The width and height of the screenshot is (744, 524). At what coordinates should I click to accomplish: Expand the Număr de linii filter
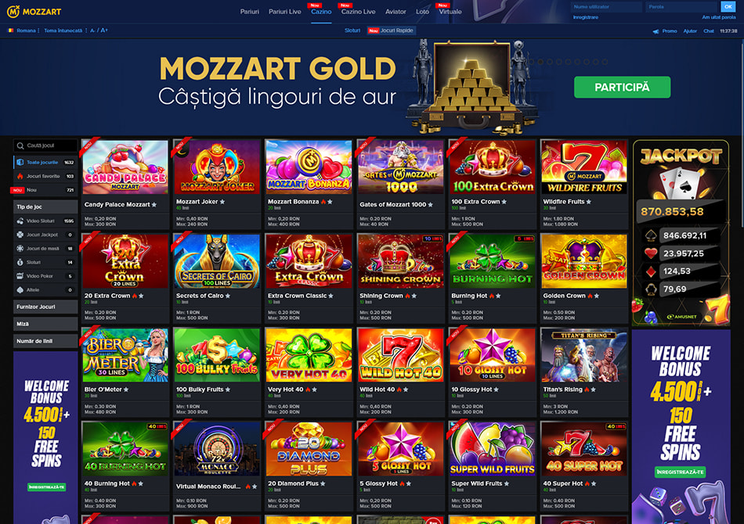pos(45,341)
